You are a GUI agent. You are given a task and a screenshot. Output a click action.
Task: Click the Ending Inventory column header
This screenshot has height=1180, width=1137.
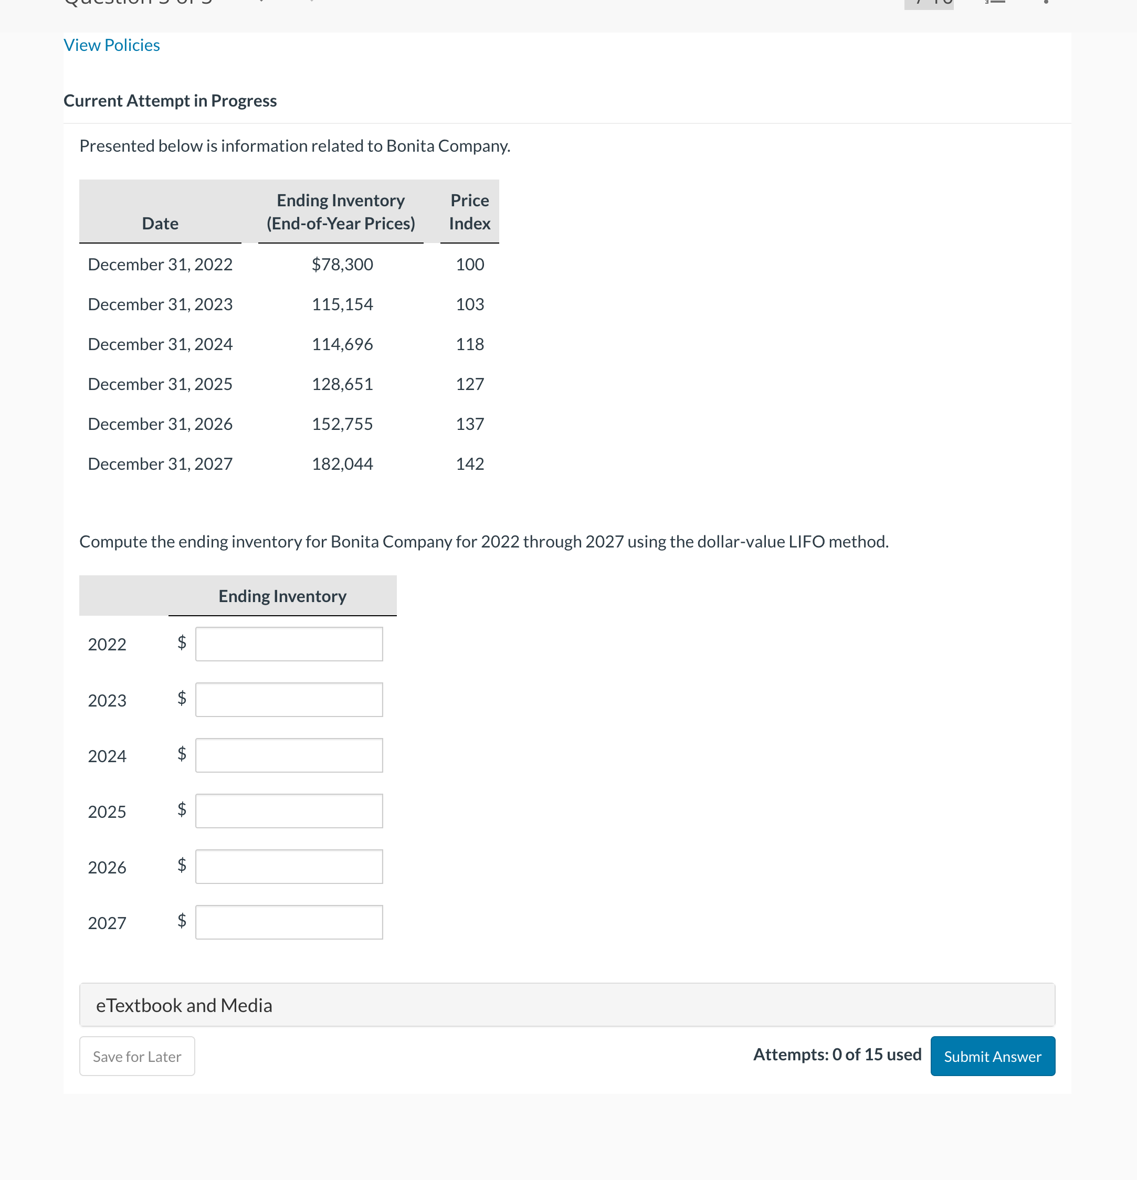pyautogui.click(x=282, y=595)
